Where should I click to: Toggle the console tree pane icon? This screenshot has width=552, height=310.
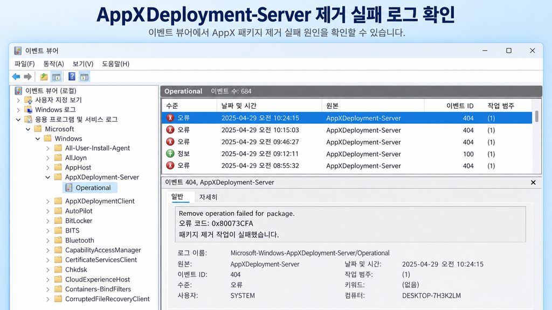click(x=56, y=76)
